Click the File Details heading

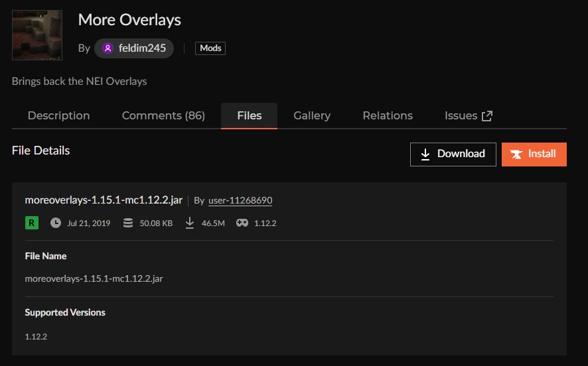(x=41, y=151)
